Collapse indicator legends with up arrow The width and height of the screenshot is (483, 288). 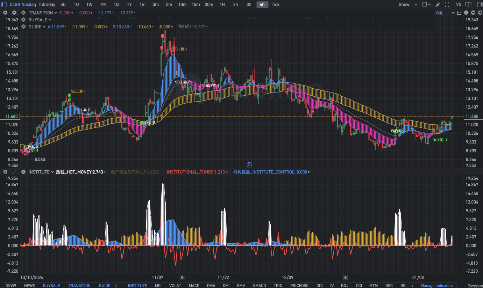[x=15, y=13]
